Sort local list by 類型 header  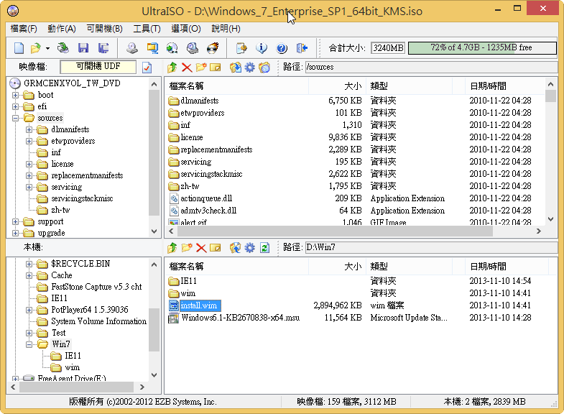point(410,267)
